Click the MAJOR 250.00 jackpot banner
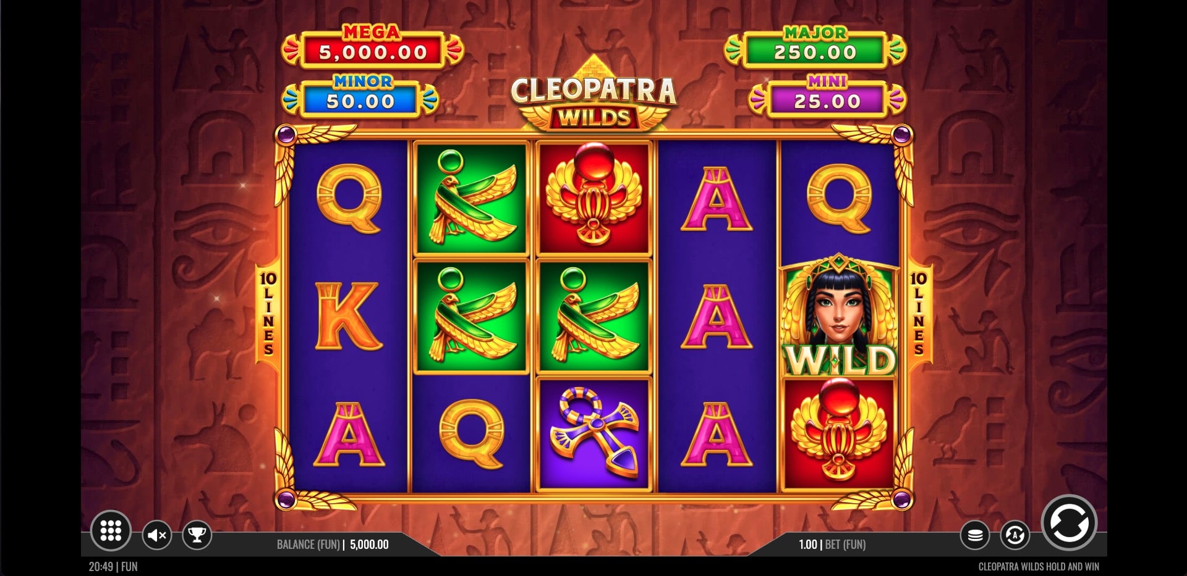This screenshot has height=576, width=1187. pos(815,47)
